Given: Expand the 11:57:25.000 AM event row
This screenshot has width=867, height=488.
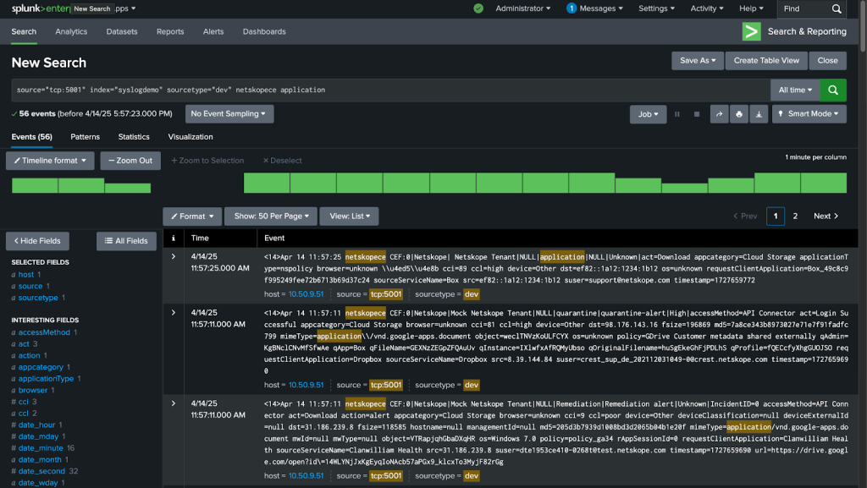Looking at the screenshot, I should (173, 257).
